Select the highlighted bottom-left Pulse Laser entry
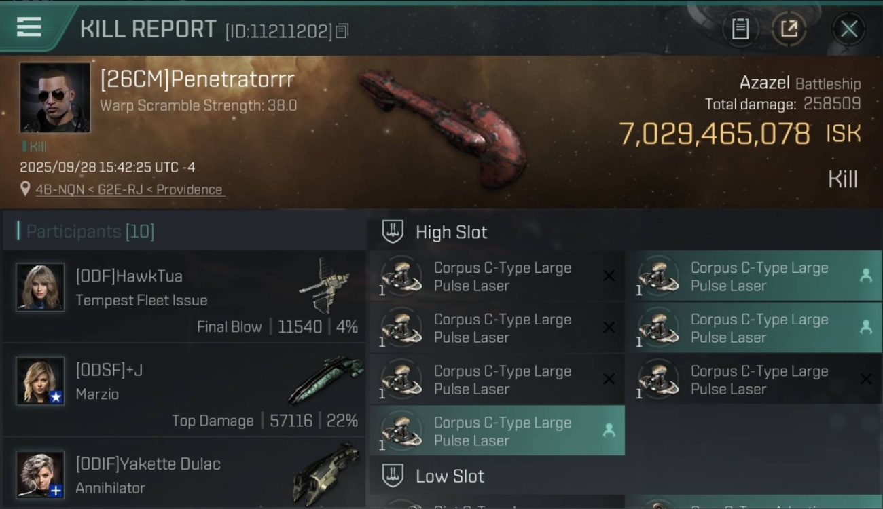This screenshot has height=509, width=883. coord(497,431)
